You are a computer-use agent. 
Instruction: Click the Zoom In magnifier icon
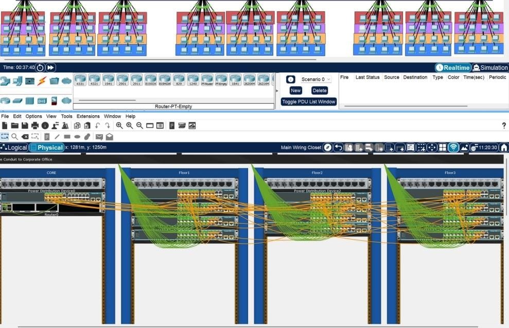[119, 125]
